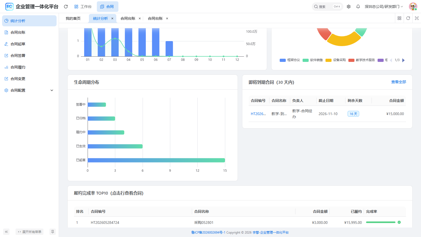Close the second 合同台账 tab

pyautogui.click(x=167, y=18)
